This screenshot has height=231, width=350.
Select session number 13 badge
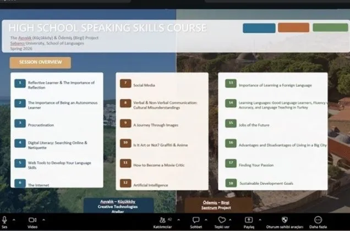point(231,83)
